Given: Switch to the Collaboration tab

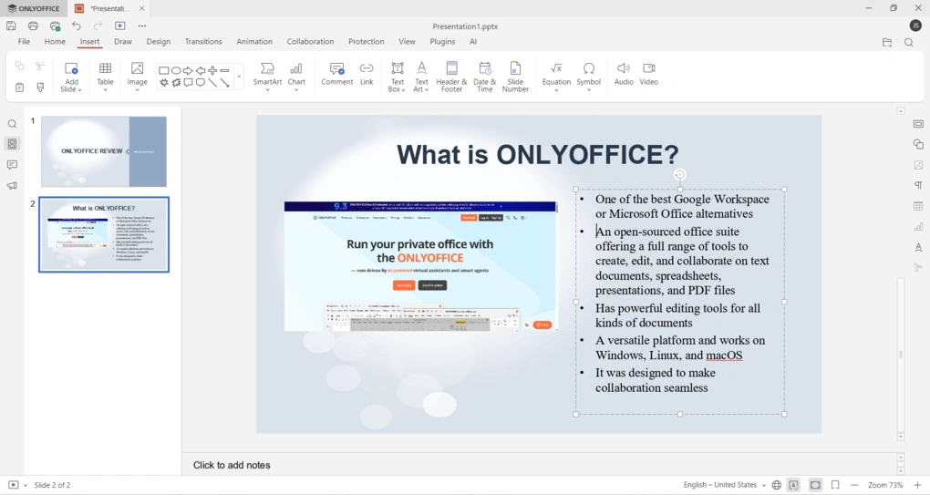Looking at the screenshot, I should tap(310, 42).
